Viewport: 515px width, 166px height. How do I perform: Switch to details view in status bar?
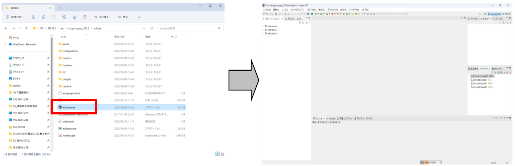tap(217, 154)
